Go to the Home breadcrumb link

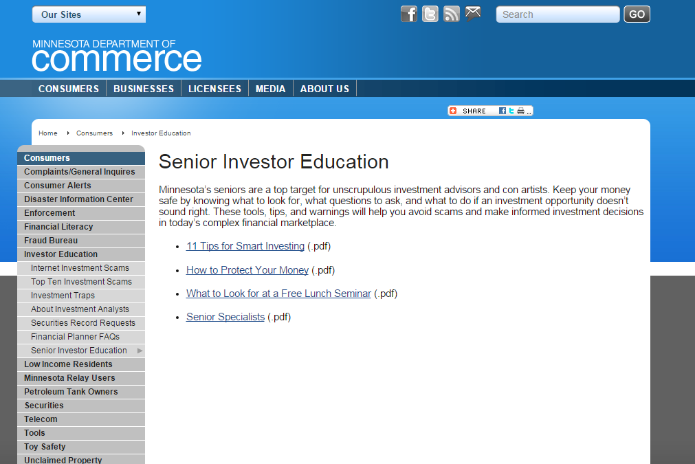pyautogui.click(x=48, y=133)
